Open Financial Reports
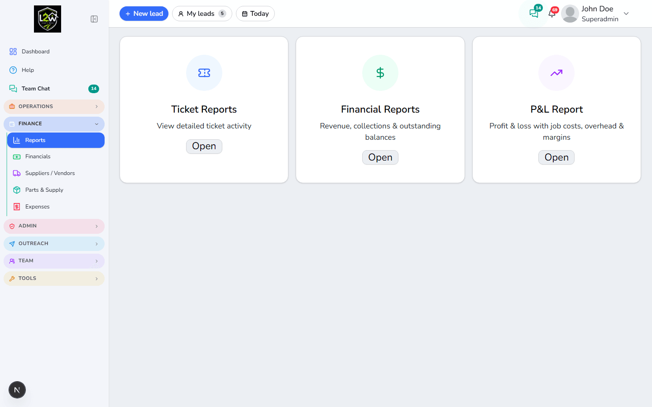This screenshot has width=652, height=407. (x=380, y=157)
